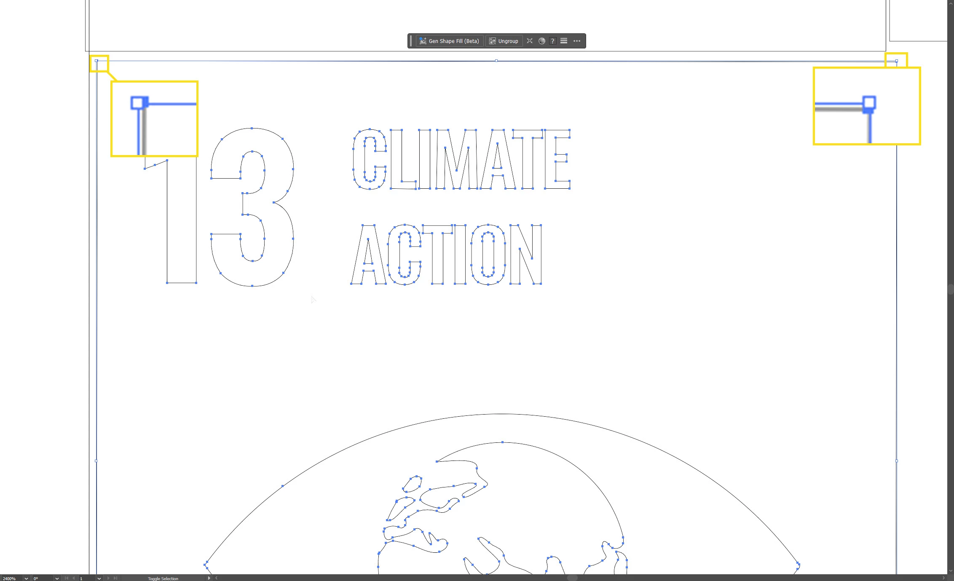Image resolution: width=954 pixels, height=581 pixels.
Task: Open the More options ellipsis in the taskbar
Action: tap(577, 41)
